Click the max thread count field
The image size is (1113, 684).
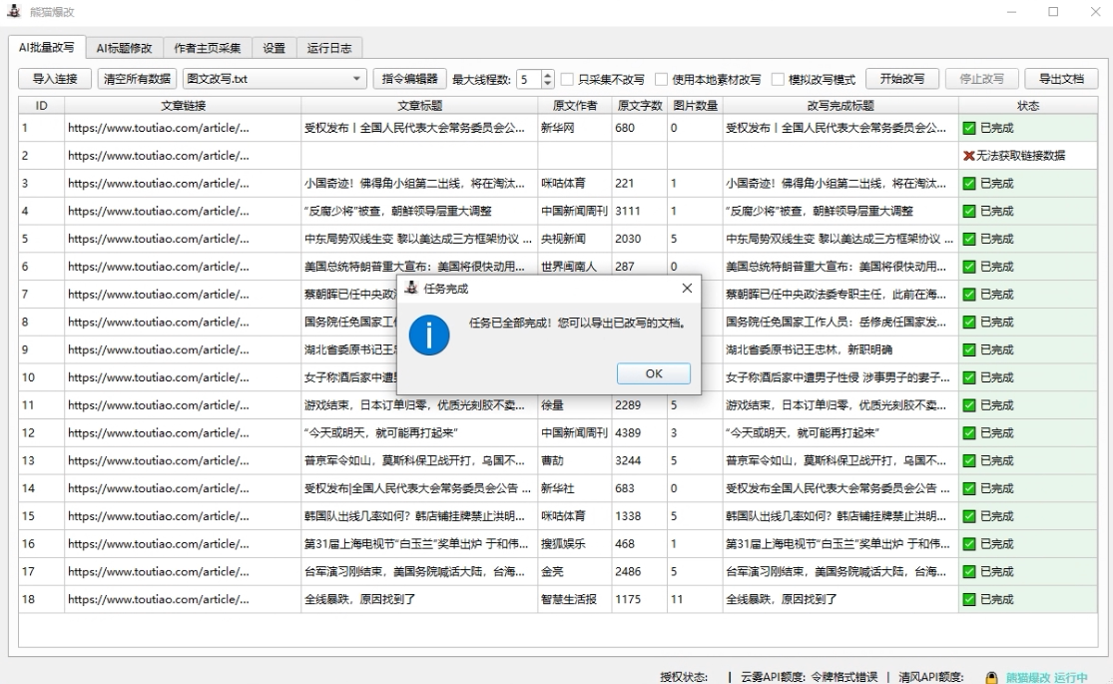coord(529,79)
